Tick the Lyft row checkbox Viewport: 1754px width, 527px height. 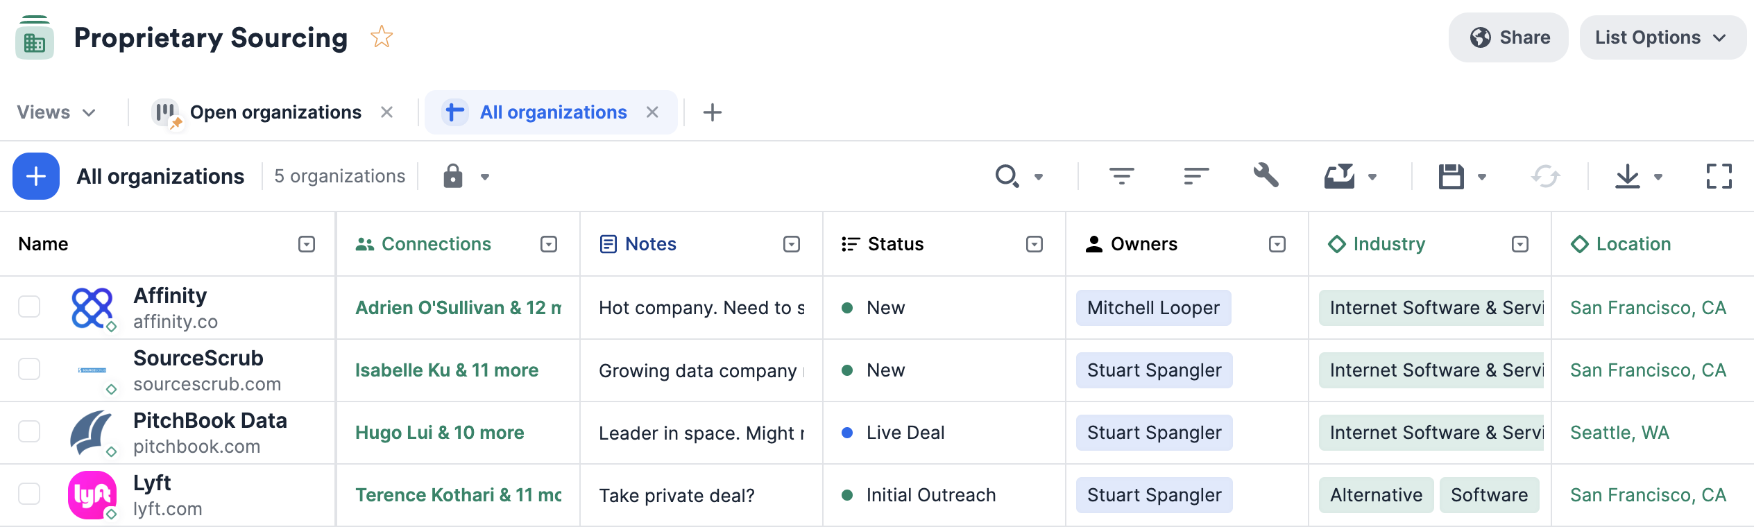tap(29, 494)
